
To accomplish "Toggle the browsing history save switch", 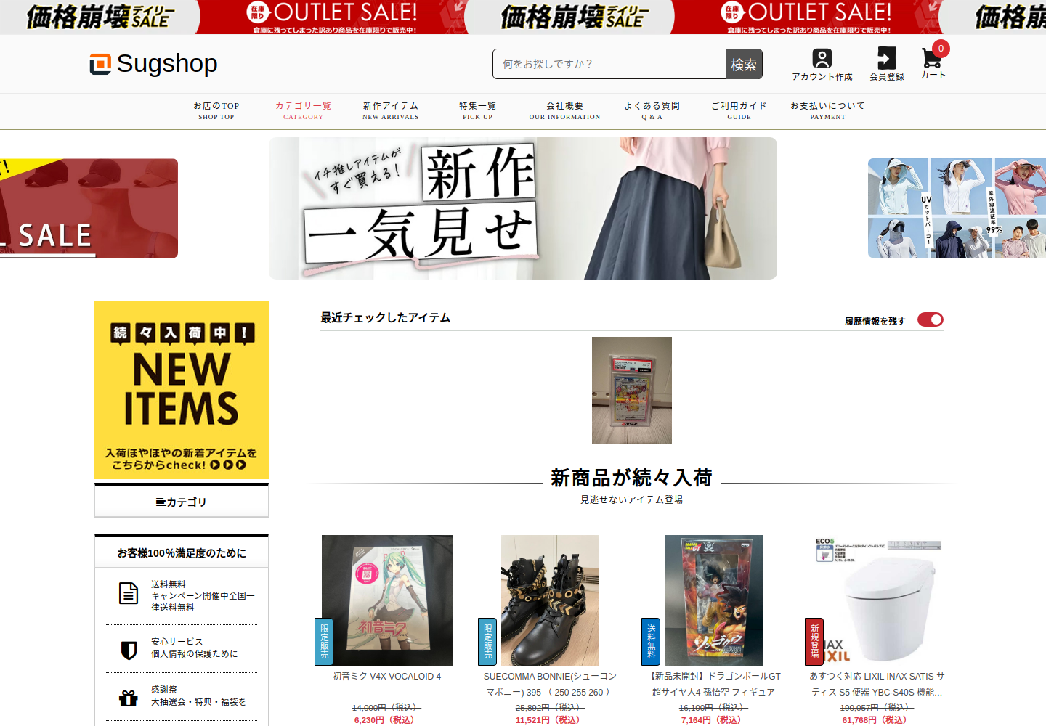I will pyautogui.click(x=930, y=319).
